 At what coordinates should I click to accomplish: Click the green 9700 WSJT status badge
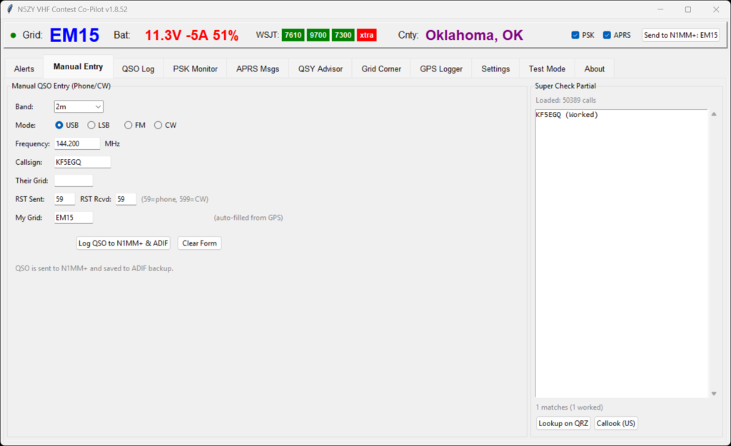[318, 35]
